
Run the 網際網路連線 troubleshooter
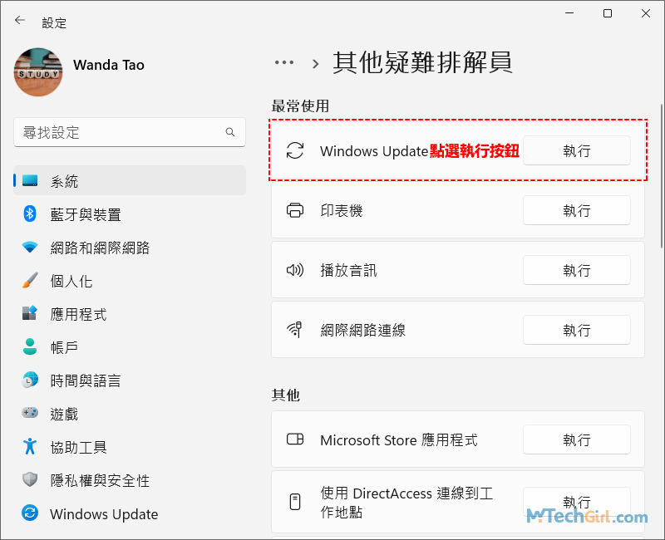[x=576, y=331]
